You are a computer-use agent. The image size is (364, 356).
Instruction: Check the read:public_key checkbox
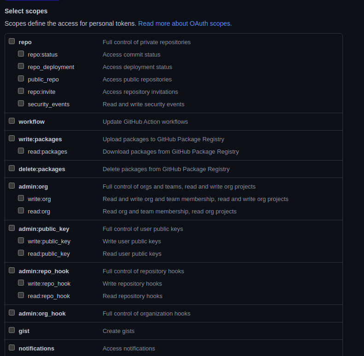click(21, 253)
